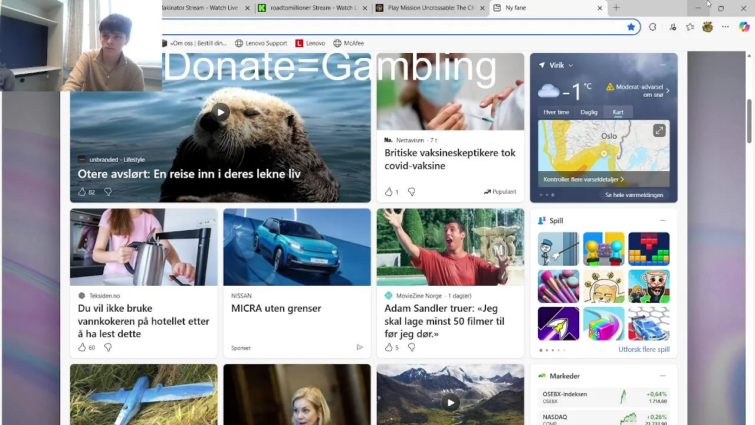The height and width of the screenshot is (425, 755).
Task: Open Lenovo Support bookmark
Action: tap(261, 43)
